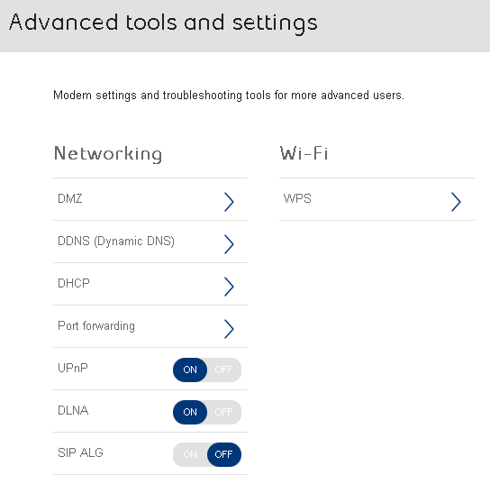Click the Modem settings description text
490x493 pixels.
click(x=229, y=96)
